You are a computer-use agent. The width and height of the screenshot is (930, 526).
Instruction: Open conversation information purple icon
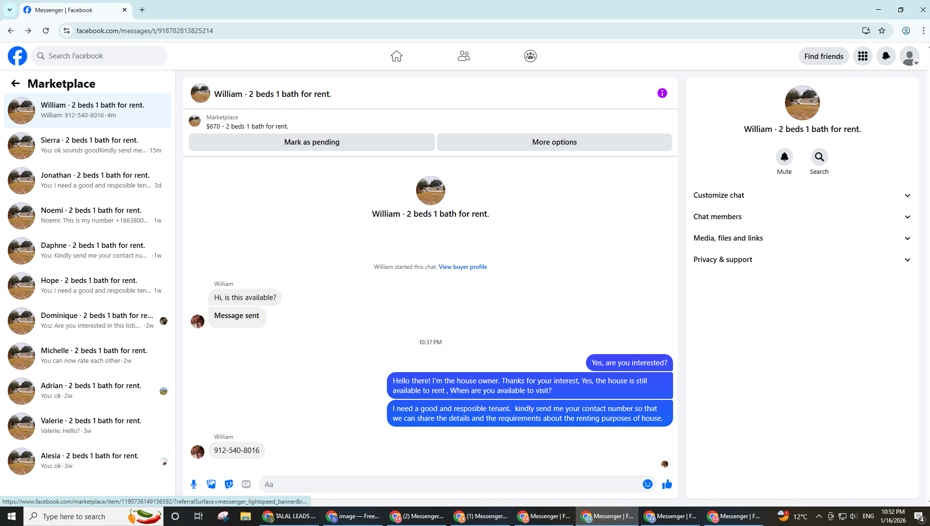tap(662, 93)
